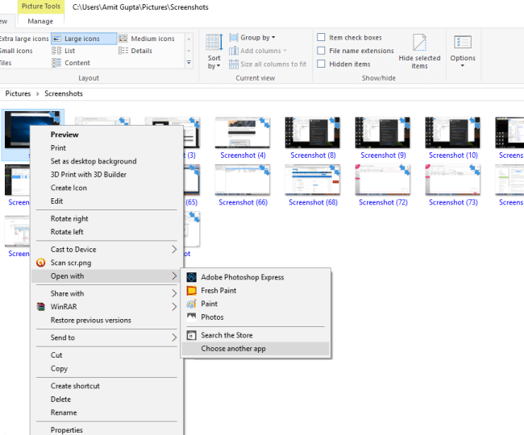Open the Sort by dropdown arrow

click(x=218, y=66)
